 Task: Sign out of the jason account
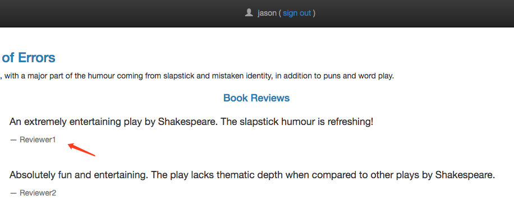click(297, 13)
